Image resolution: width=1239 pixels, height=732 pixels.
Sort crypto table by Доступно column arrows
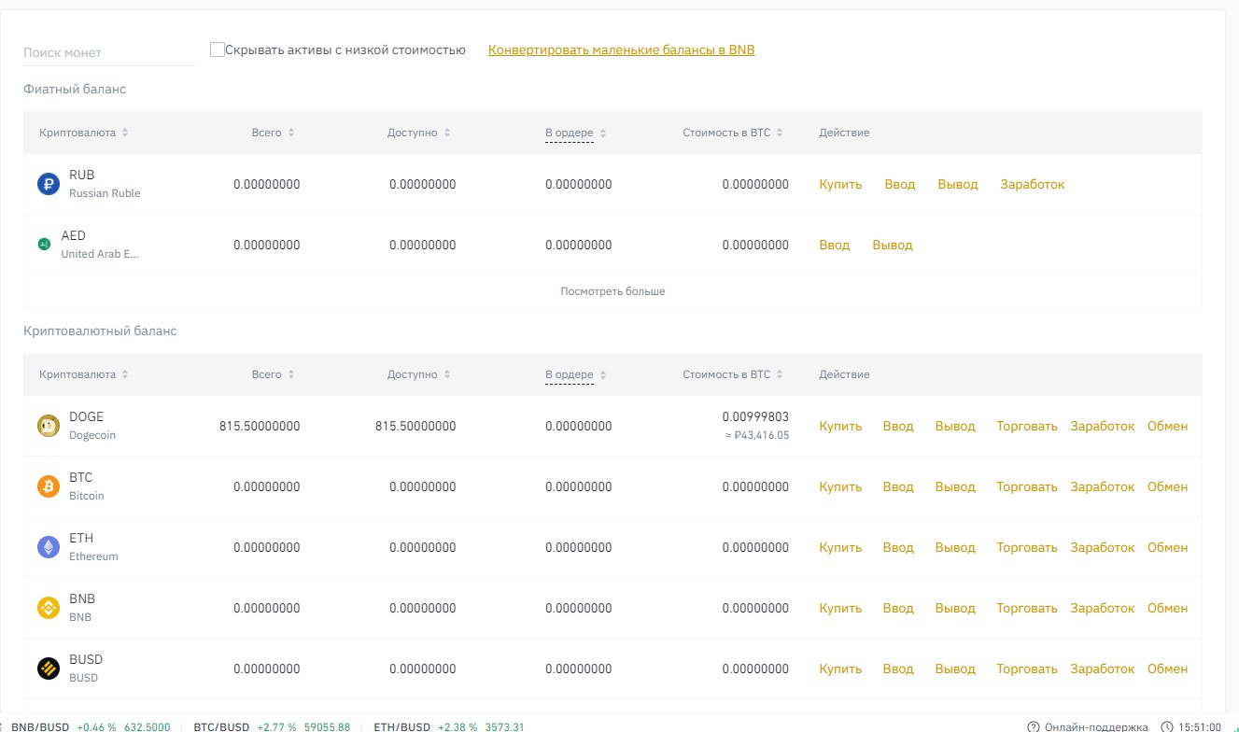(447, 374)
